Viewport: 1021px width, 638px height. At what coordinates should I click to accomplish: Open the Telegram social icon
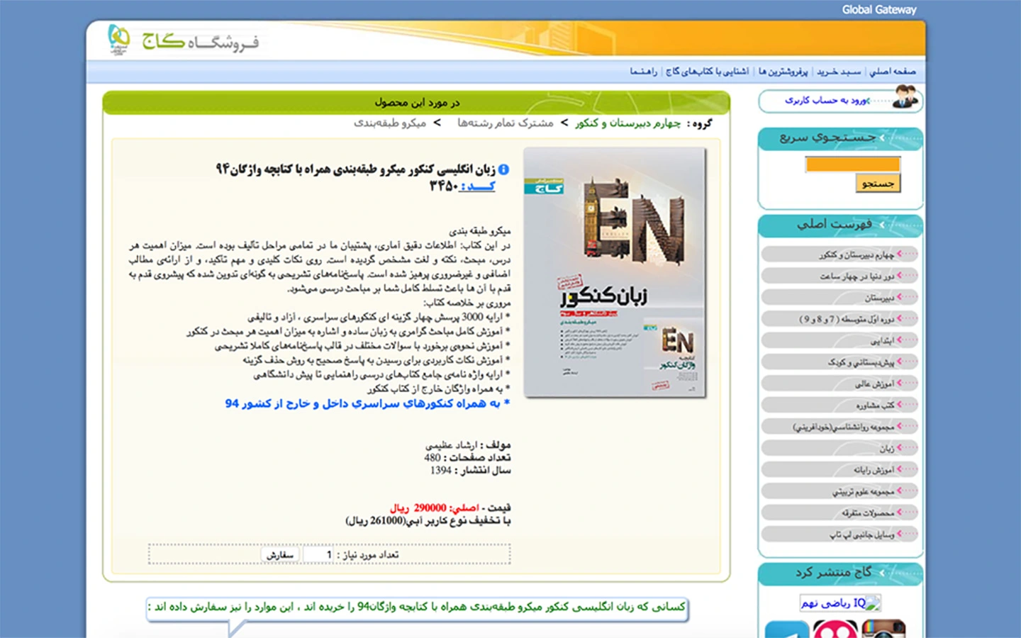pyautogui.click(x=787, y=629)
